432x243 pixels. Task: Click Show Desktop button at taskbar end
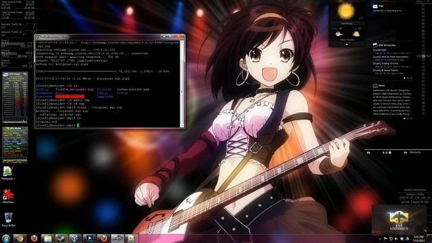pyautogui.click(x=429, y=238)
